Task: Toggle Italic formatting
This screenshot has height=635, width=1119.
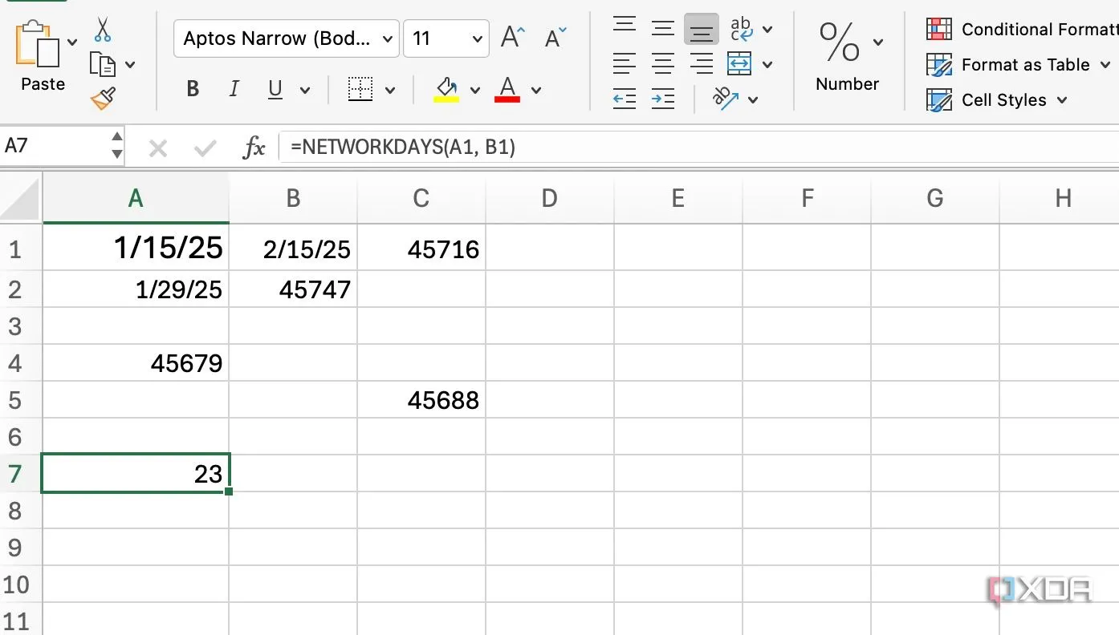Action: [234, 89]
